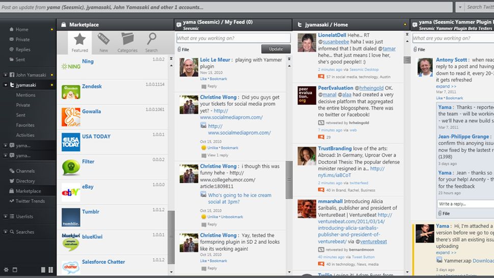Unbookmark Christine Wong's collegehumor post
This screenshot has height=278, width=494.
point(232,217)
